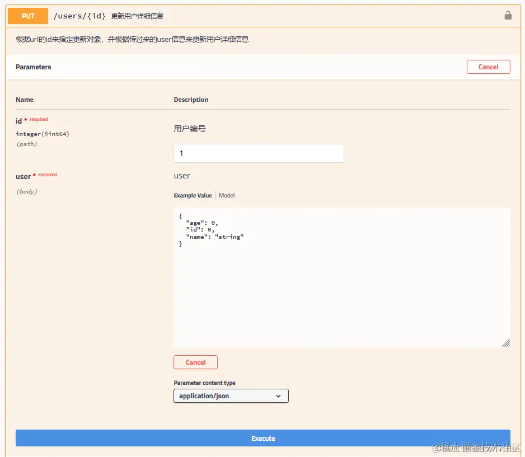Image resolution: width=525 pixels, height=457 pixels.
Task: Select the 用户编号 description text
Action: (190, 129)
